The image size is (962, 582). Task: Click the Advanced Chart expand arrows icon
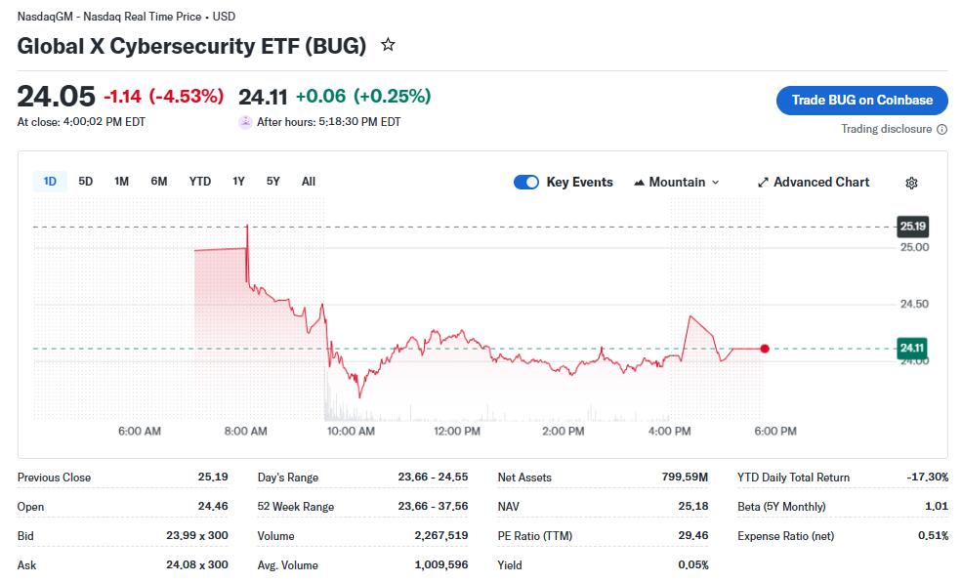pyautogui.click(x=763, y=183)
